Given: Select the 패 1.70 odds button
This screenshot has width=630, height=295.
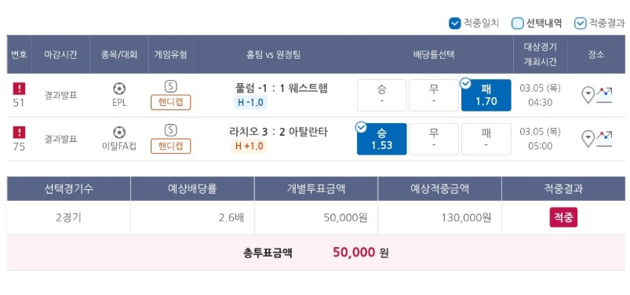Looking at the screenshot, I should 486,95.
